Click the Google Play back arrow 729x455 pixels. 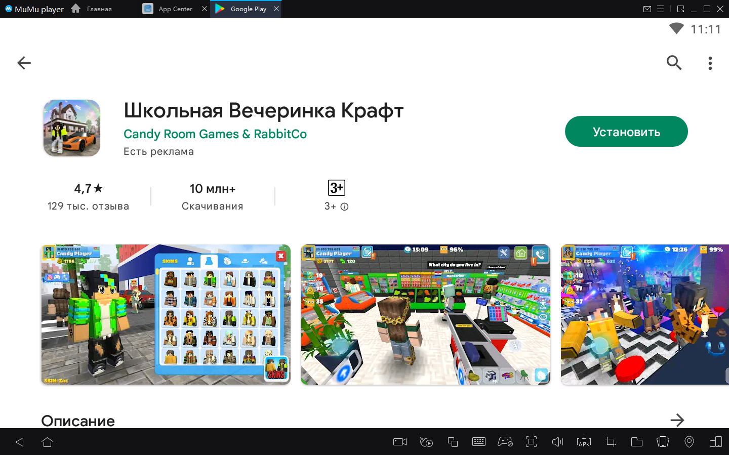coord(24,63)
